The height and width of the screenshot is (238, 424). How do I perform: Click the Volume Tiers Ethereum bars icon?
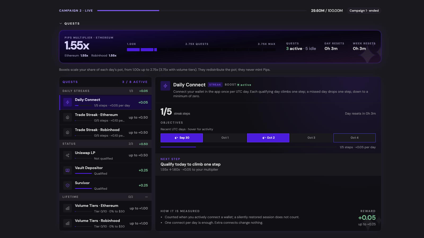[68, 208]
